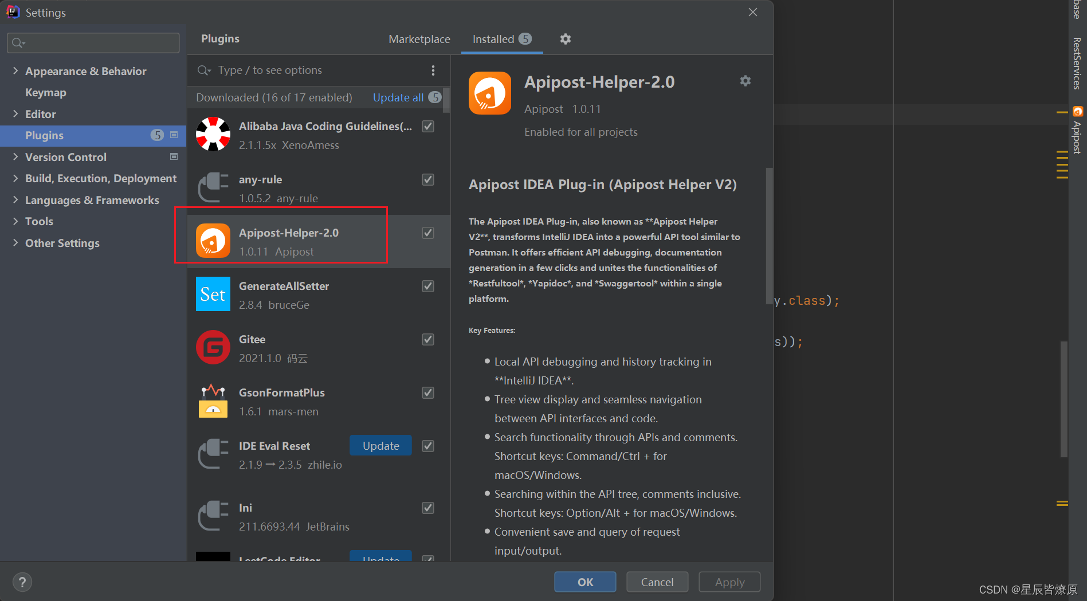Click the plugin description scrollbar
Image resolution: width=1087 pixels, height=601 pixels.
pos(769,236)
